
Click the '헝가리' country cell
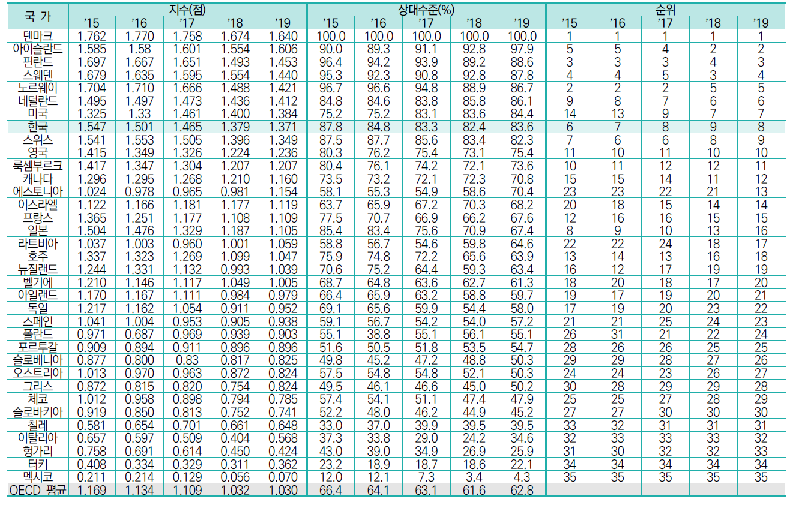tap(38, 452)
